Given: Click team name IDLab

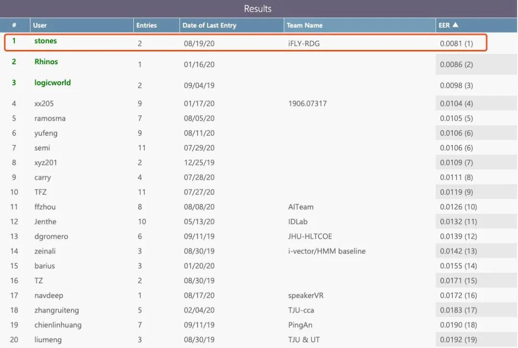Looking at the screenshot, I should click(x=298, y=221).
